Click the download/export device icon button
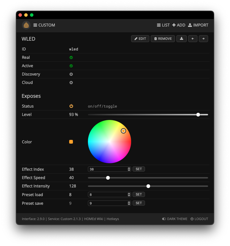This screenshot has height=246, width=230. click(x=181, y=39)
